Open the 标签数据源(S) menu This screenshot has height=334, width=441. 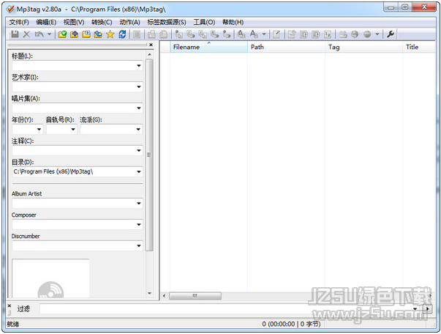(167, 22)
